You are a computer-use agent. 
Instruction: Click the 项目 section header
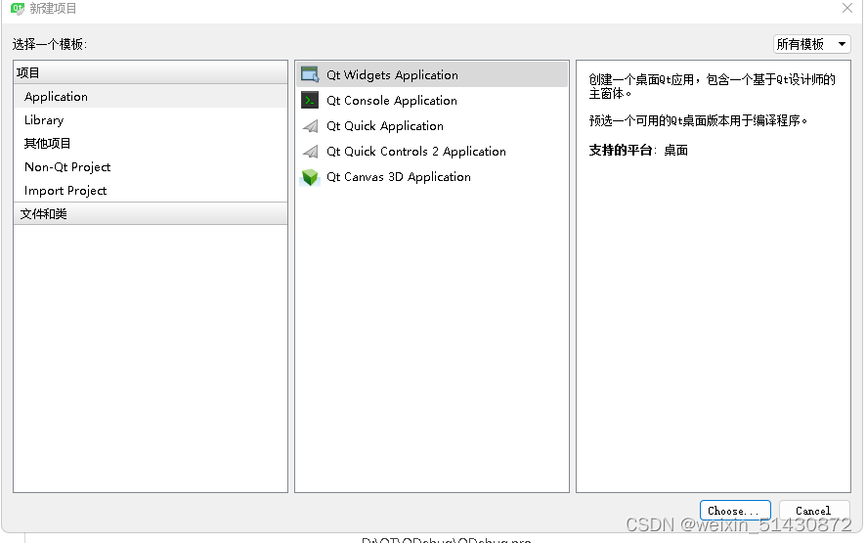click(x=151, y=72)
